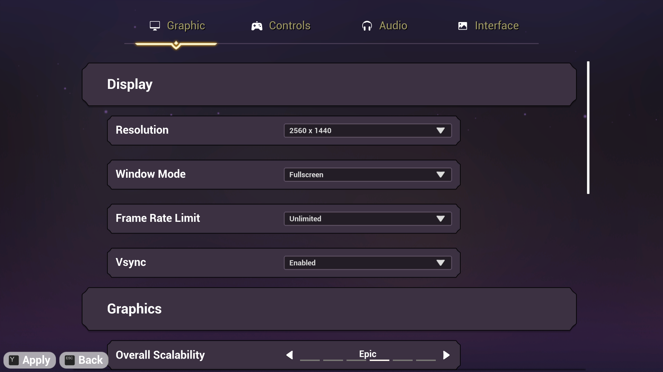
Task: Click the Frame Rate Limit label
Action: tap(158, 218)
